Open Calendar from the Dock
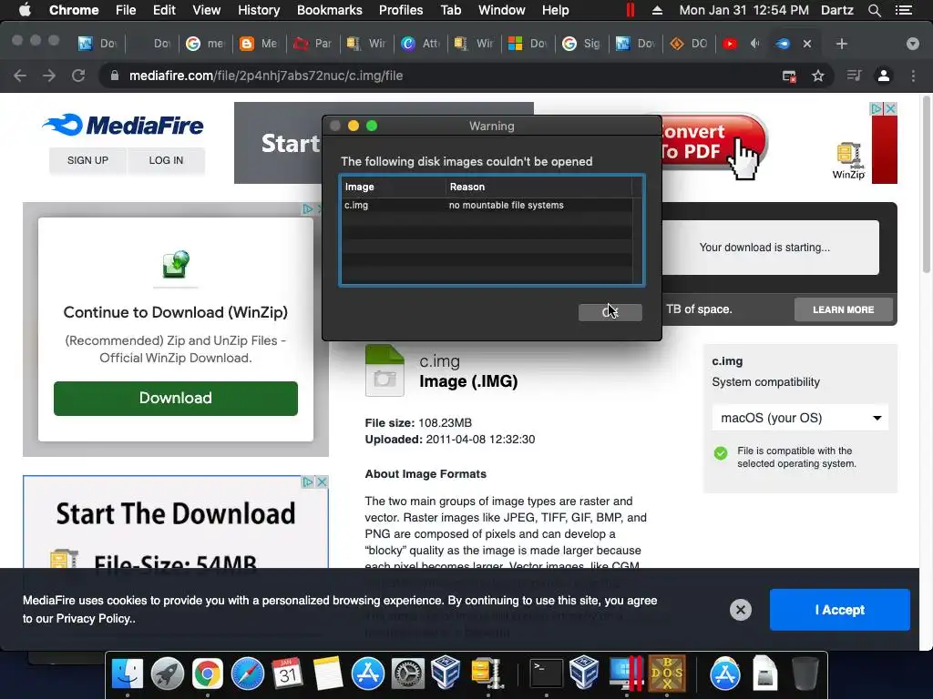This screenshot has height=699, width=933. (x=287, y=674)
